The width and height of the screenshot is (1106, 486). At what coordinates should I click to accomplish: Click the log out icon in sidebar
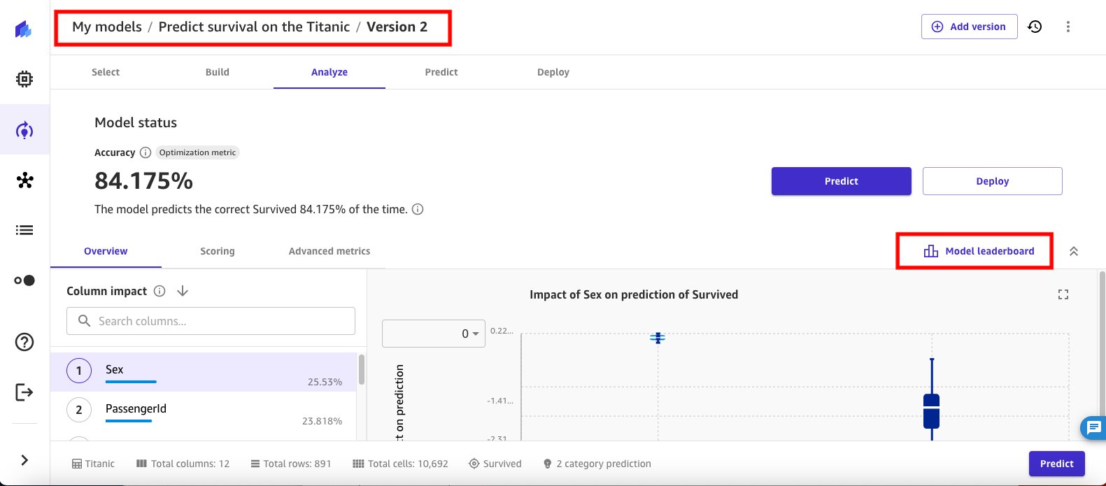[24, 392]
